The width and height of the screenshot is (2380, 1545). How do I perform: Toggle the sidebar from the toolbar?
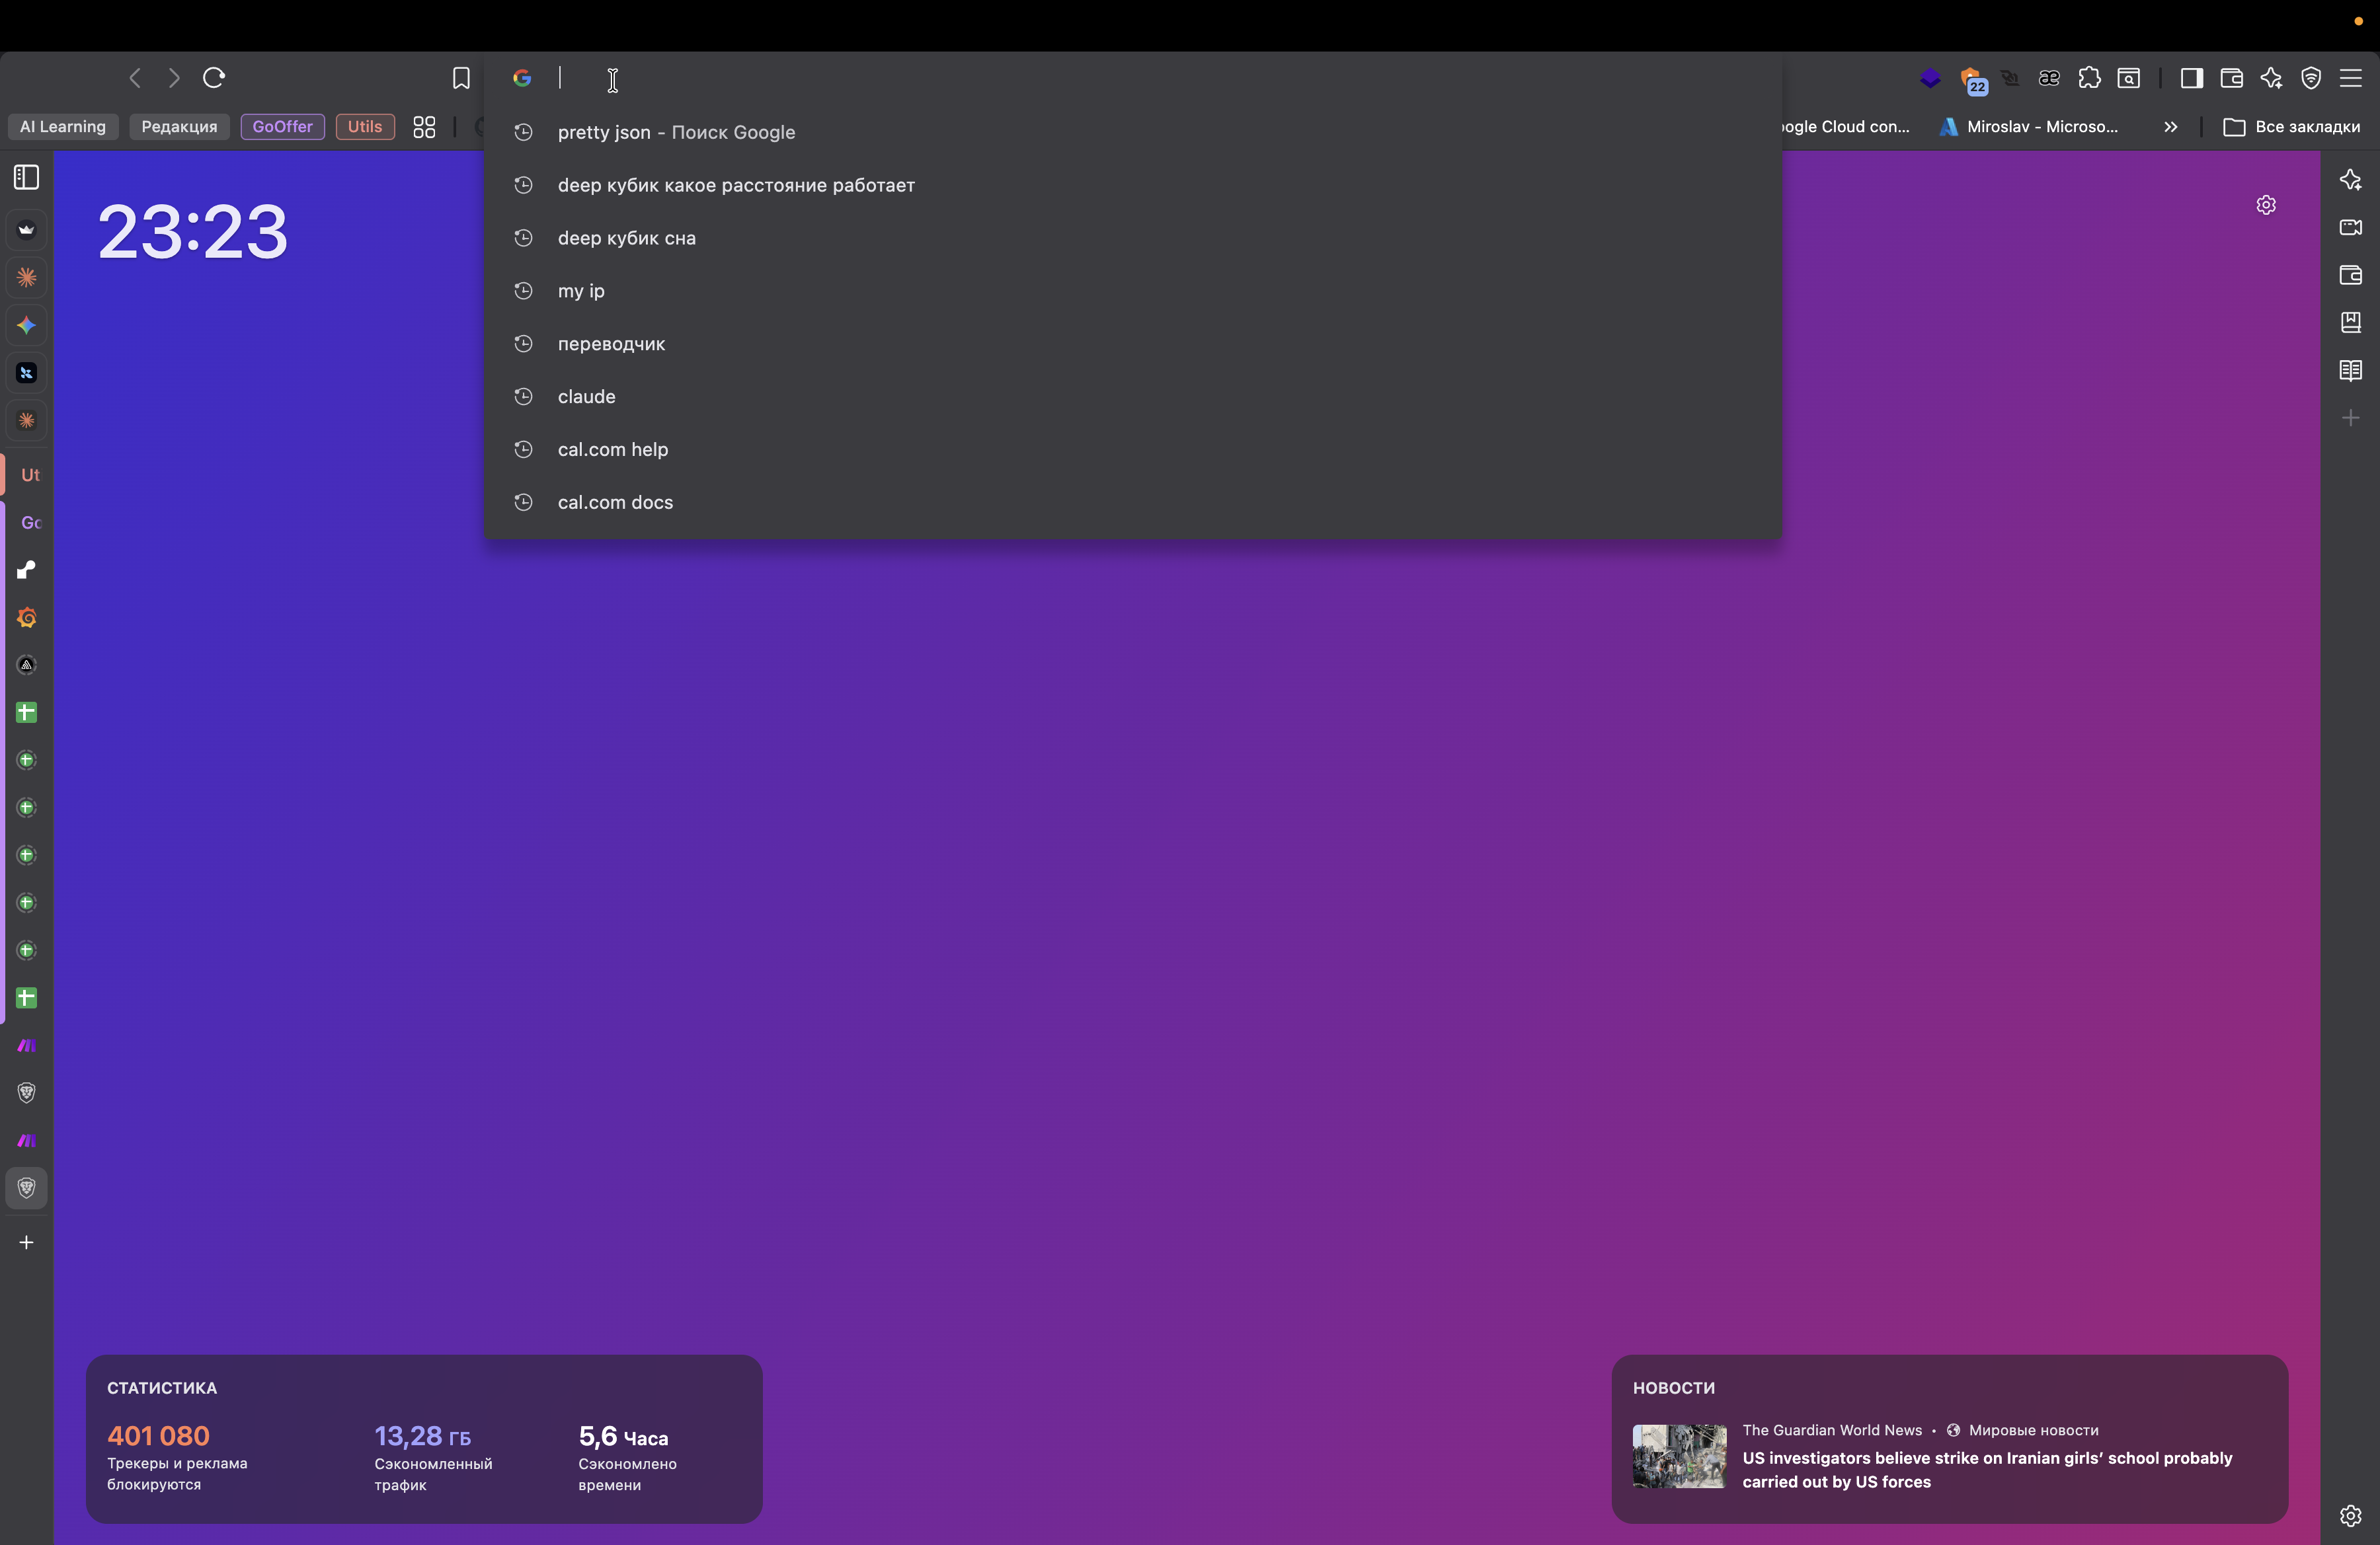2191,78
